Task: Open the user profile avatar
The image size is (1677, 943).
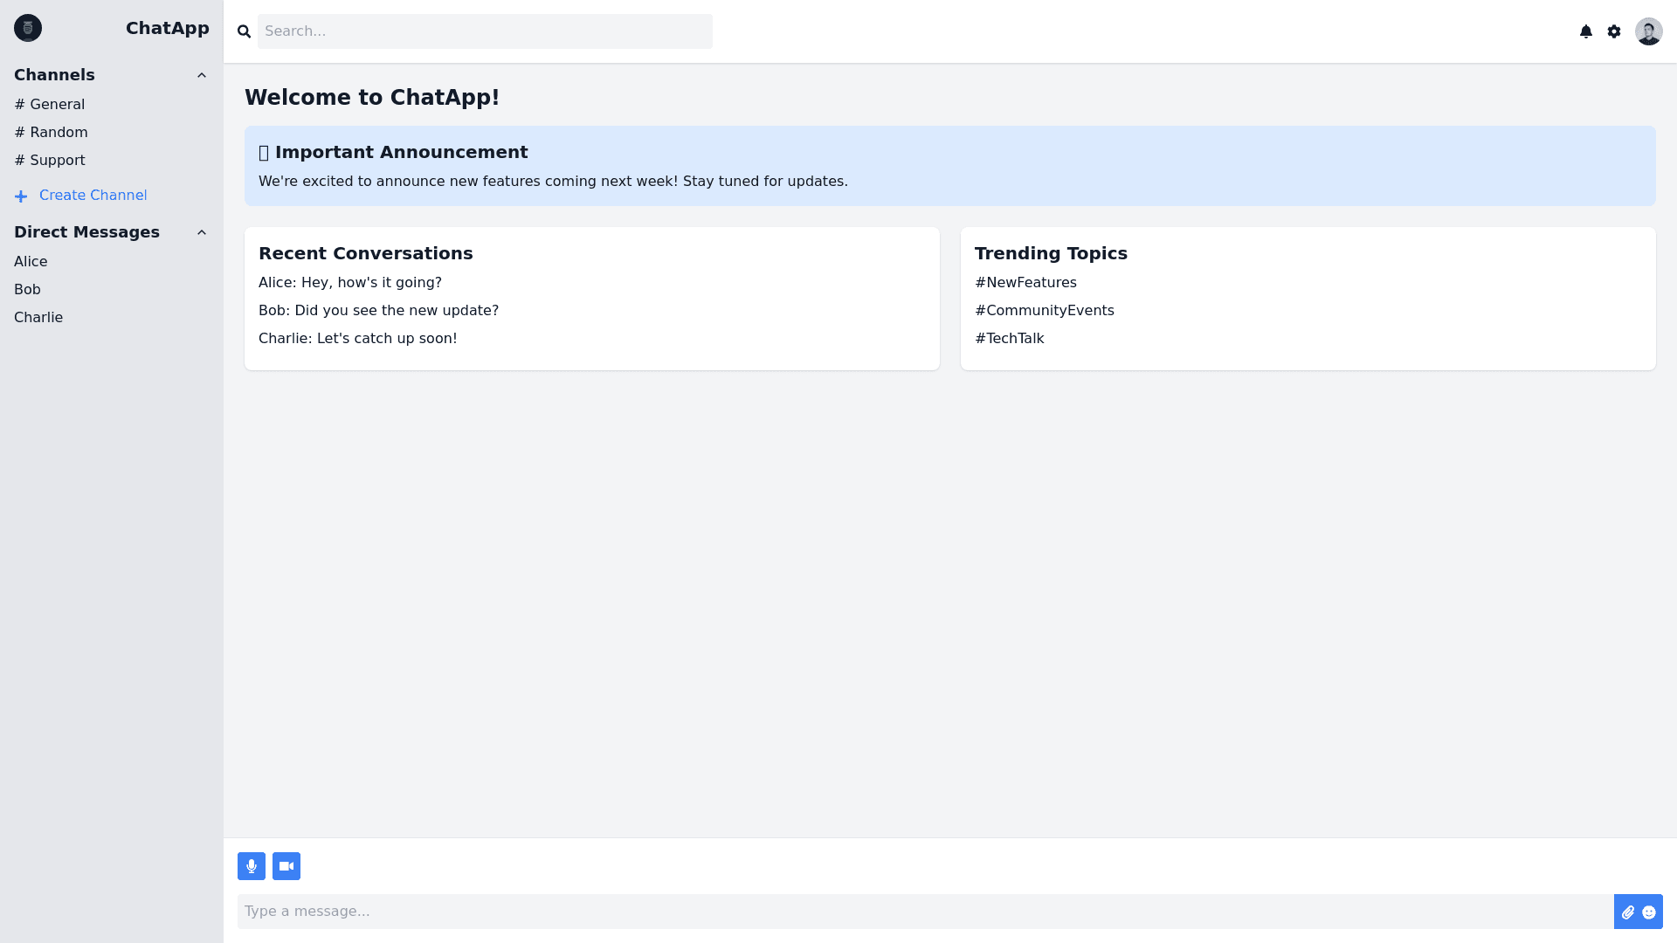Action: [x=1648, y=31]
